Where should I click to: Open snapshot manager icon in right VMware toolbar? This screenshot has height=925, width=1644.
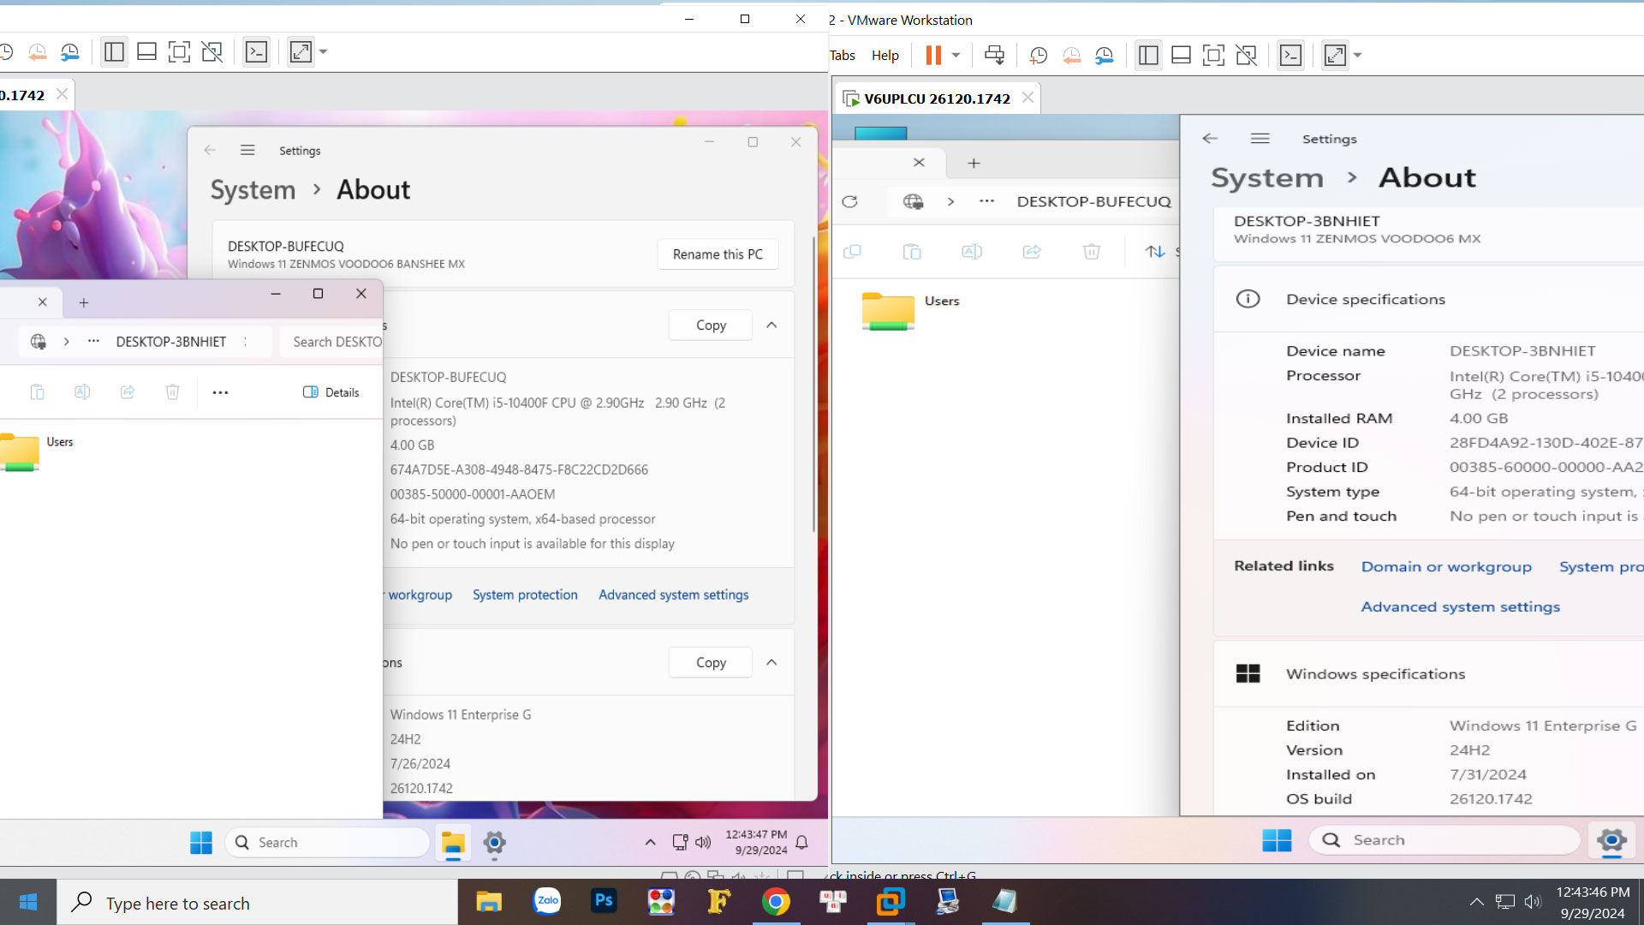(x=1105, y=56)
